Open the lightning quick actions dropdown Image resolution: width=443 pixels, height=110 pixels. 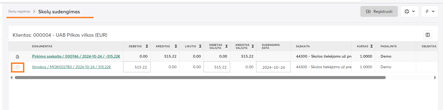[x=430, y=11]
